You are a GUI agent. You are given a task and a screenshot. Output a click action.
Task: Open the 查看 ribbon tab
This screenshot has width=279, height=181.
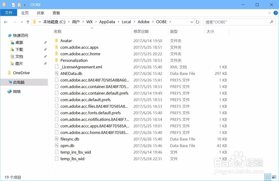click(x=56, y=13)
